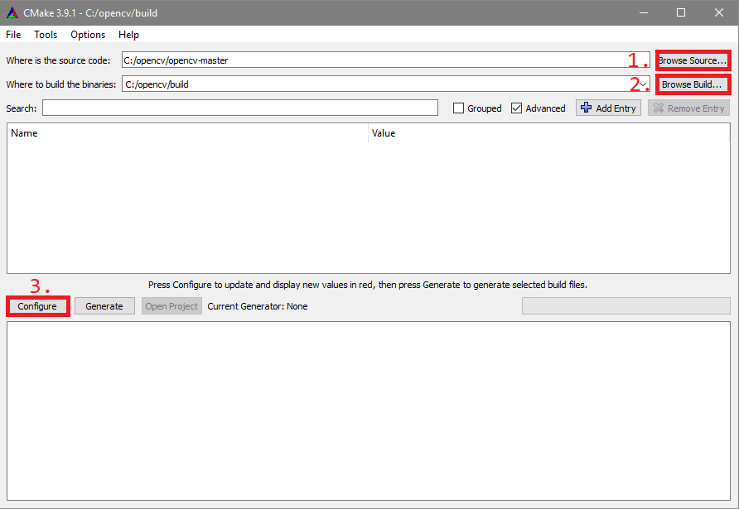
Task: Click the source code path field
Action: point(385,60)
